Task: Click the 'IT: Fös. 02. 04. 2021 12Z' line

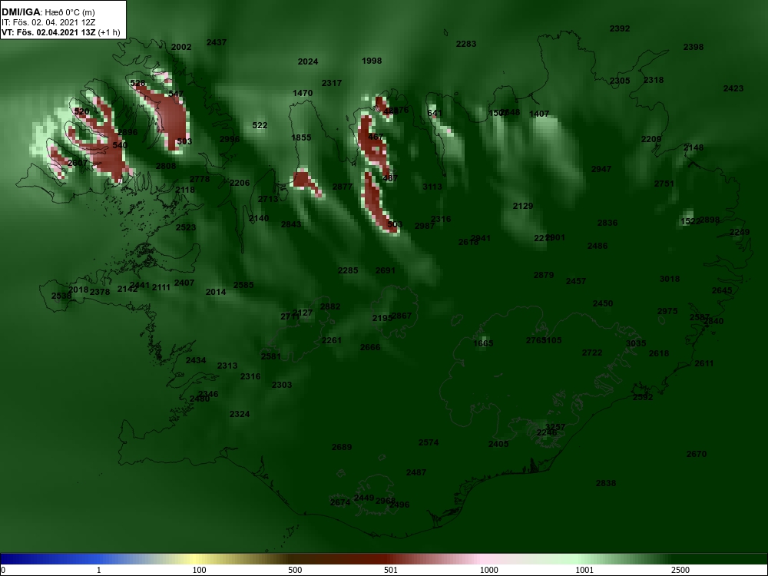Action: pos(48,22)
